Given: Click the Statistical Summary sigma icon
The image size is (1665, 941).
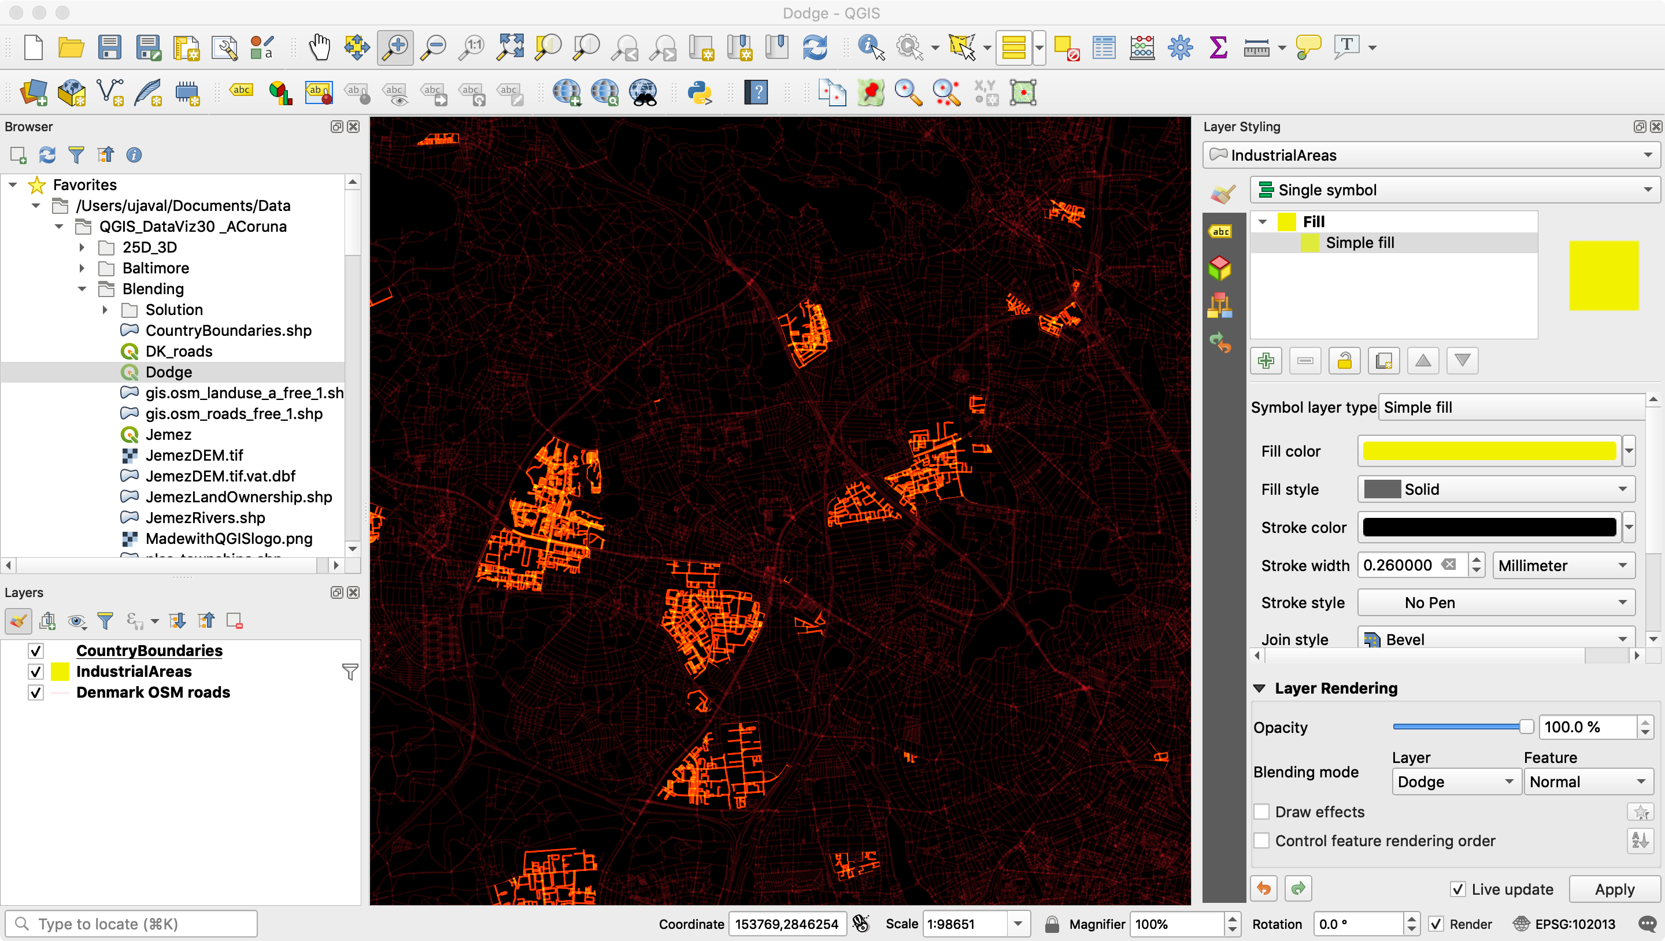Looking at the screenshot, I should pos(1218,47).
